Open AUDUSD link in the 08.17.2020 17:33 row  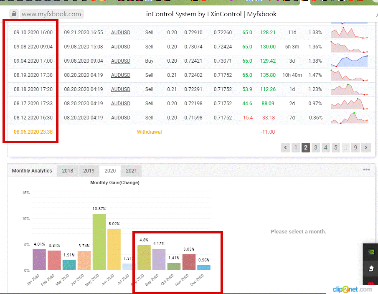(121, 104)
